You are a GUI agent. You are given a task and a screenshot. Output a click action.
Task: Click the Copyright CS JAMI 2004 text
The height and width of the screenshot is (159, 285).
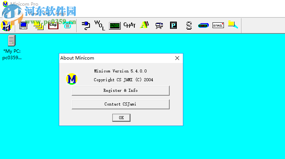[123, 80]
